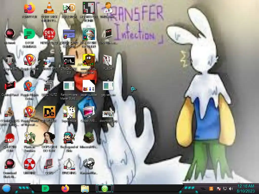
Task: Open the Start menu orb
Action: click(x=7, y=188)
